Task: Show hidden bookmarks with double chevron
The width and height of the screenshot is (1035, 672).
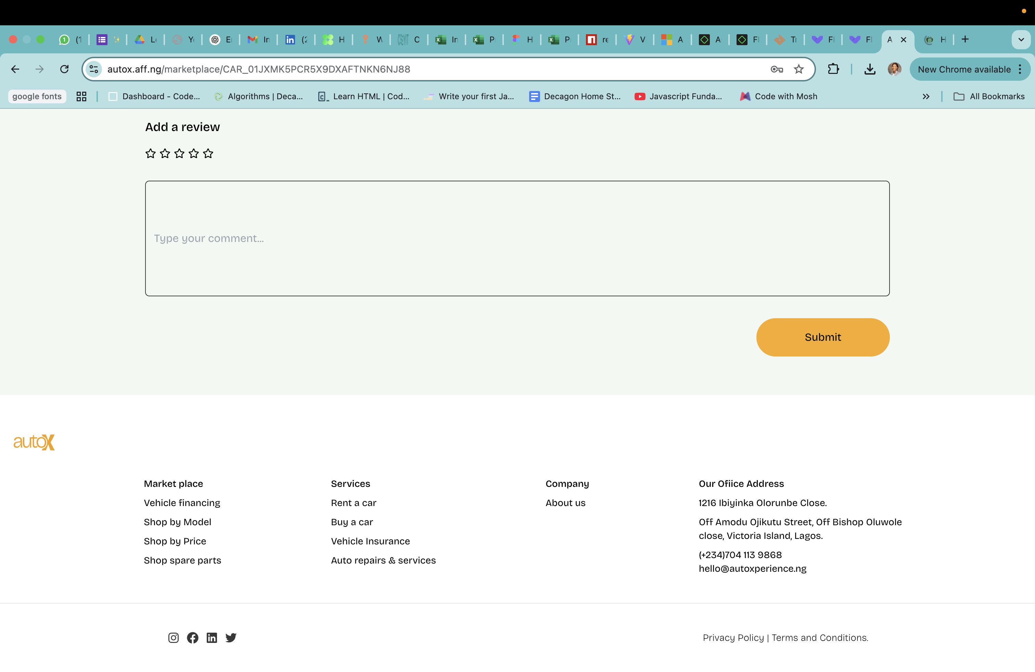Action: pos(926,96)
